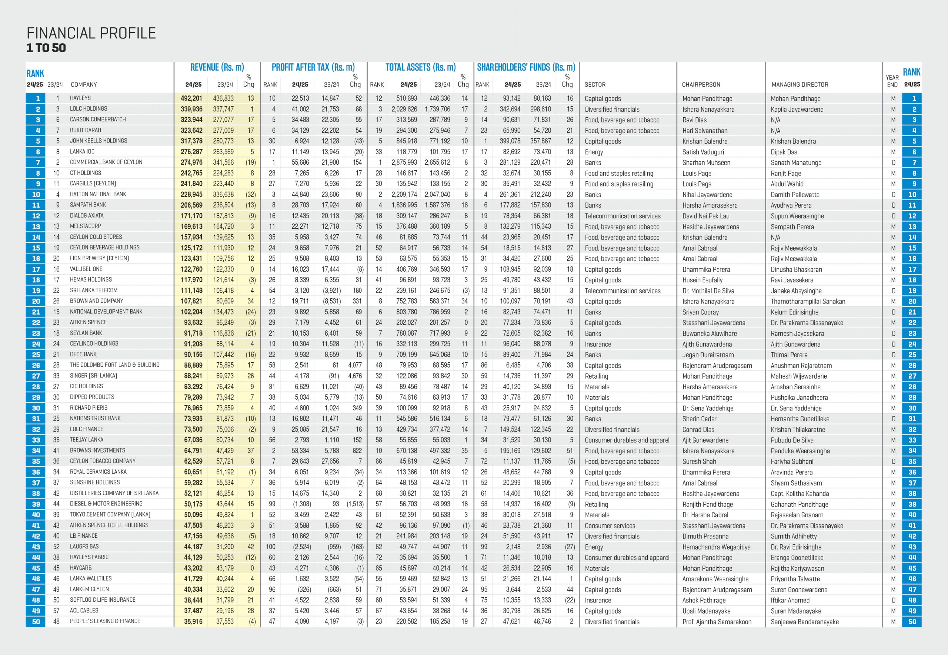Image resolution: width=948 pixels, height=655 pixels.
Task: Select chairperson Mohan Pandithage in first row
Action: [707, 98]
